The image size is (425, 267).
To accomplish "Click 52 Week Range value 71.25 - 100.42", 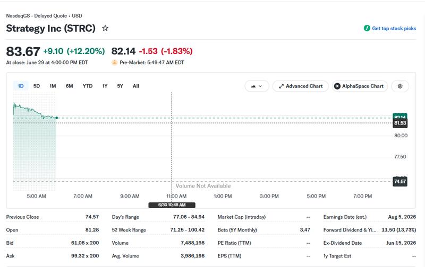I will (x=188, y=230).
